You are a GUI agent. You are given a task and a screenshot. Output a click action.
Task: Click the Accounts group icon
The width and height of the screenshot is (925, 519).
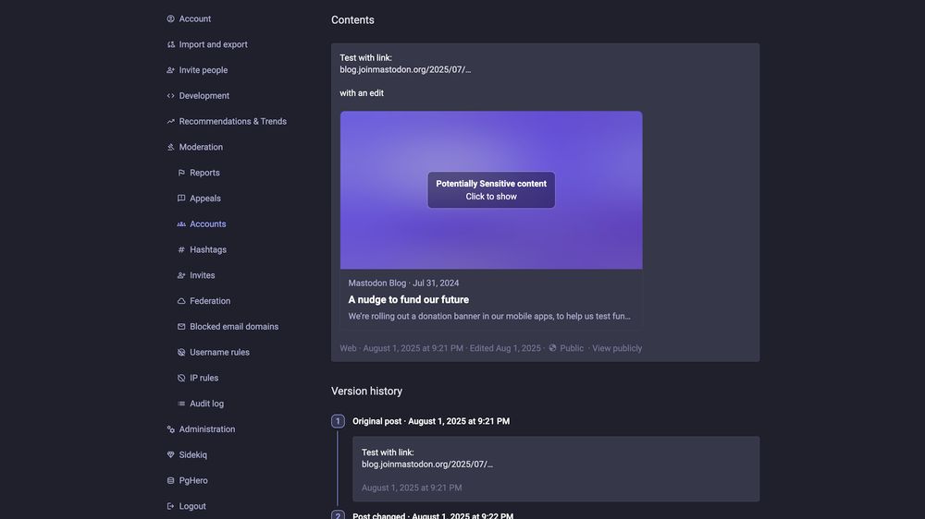(x=181, y=223)
